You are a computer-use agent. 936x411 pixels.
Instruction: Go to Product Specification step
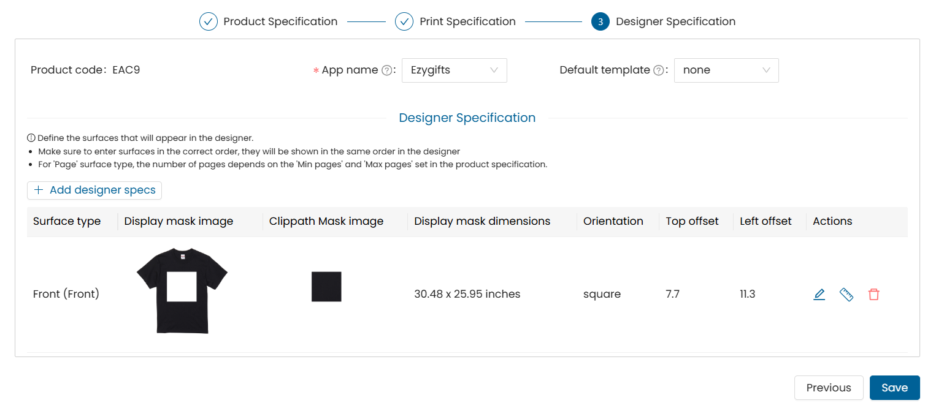pyautogui.click(x=280, y=22)
